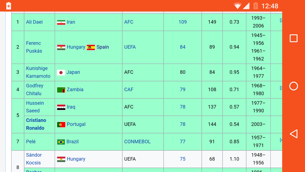Tap the Iran flag icon
Screen dimensions: 305x172
click(61, 22)
